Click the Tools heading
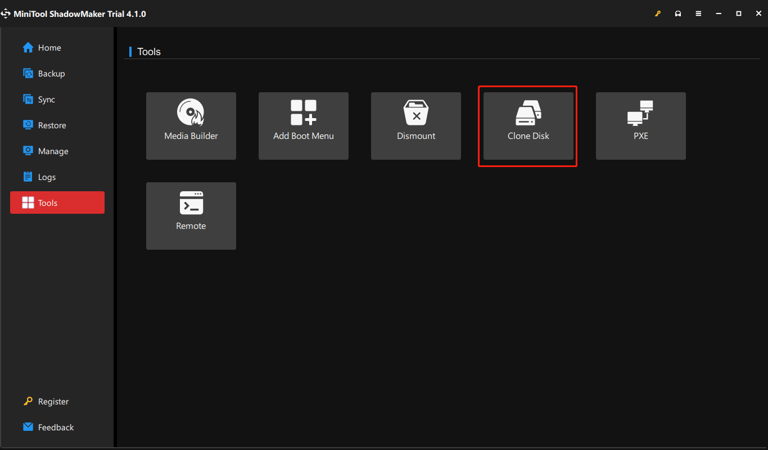Image resolution: width=768 pixels, height=450 pixels. point(148,51)
